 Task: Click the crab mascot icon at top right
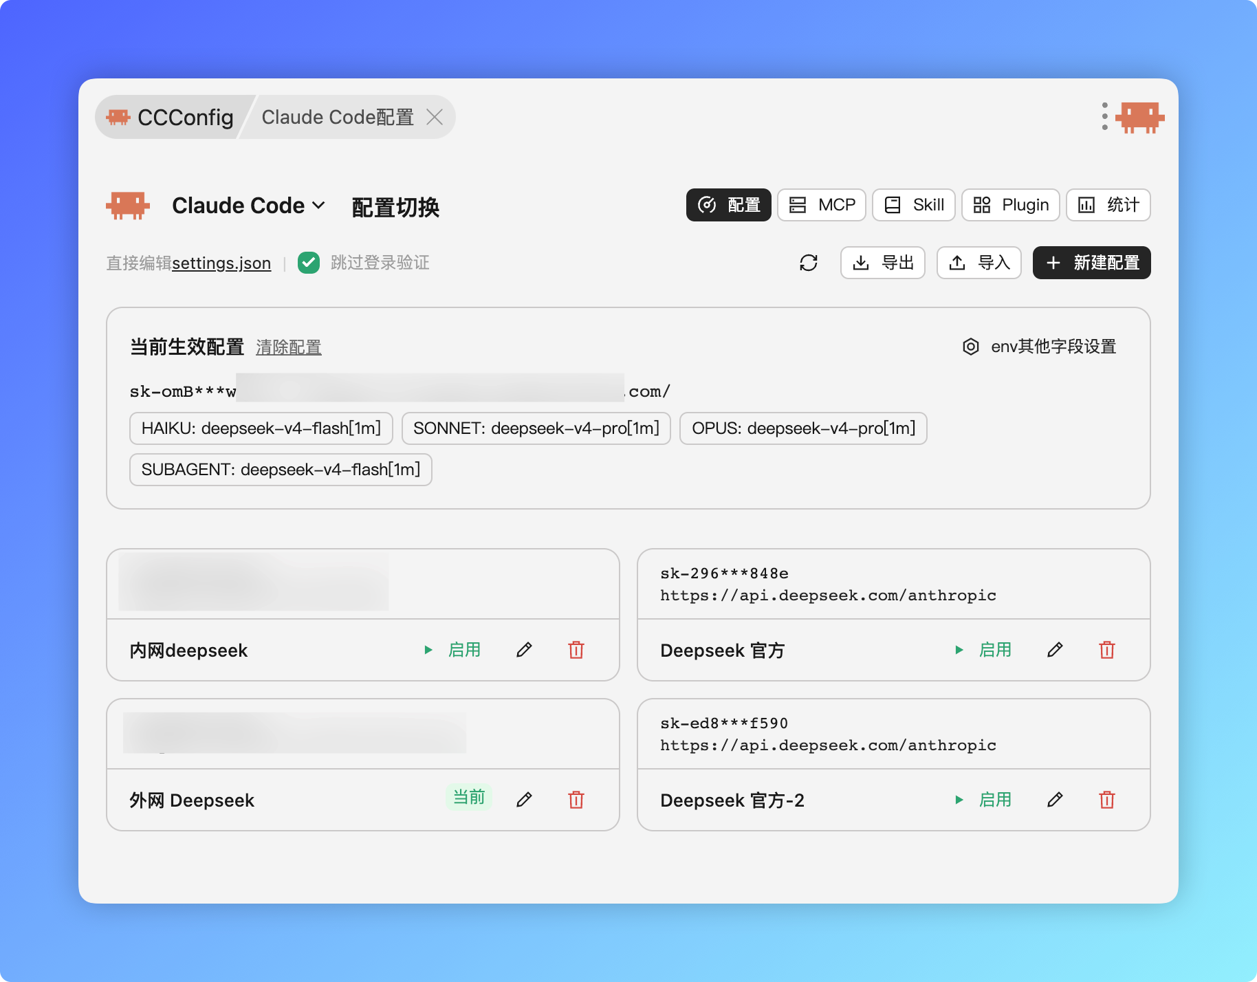tap(1140, 118)
